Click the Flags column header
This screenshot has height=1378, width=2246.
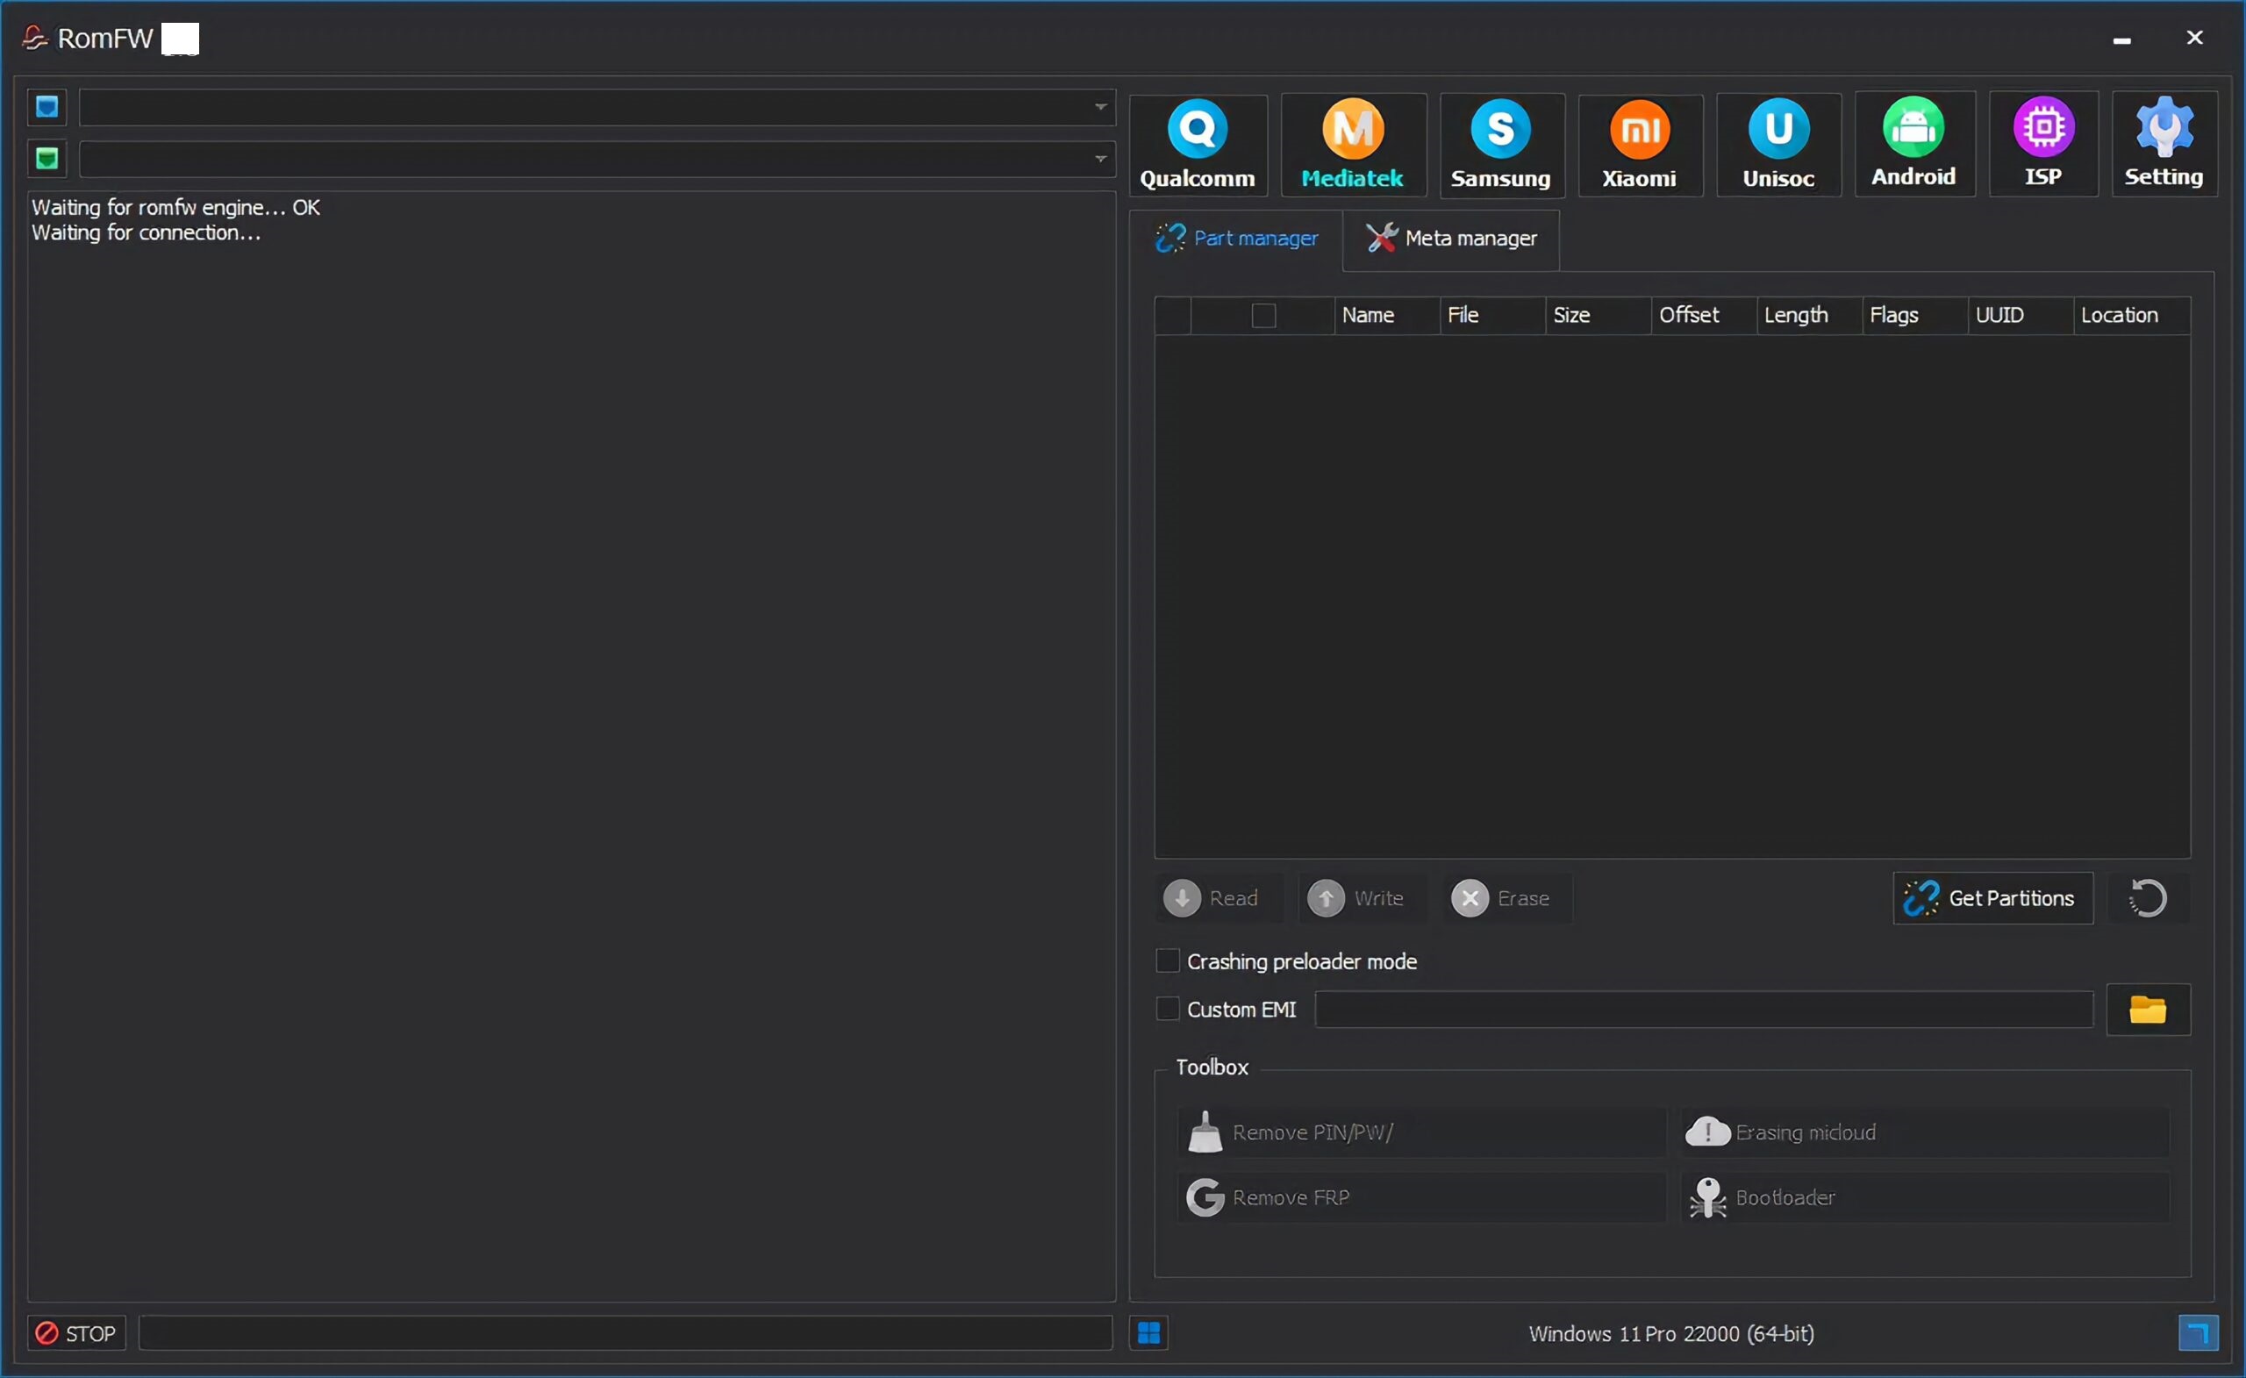(x=1914, y=316)
